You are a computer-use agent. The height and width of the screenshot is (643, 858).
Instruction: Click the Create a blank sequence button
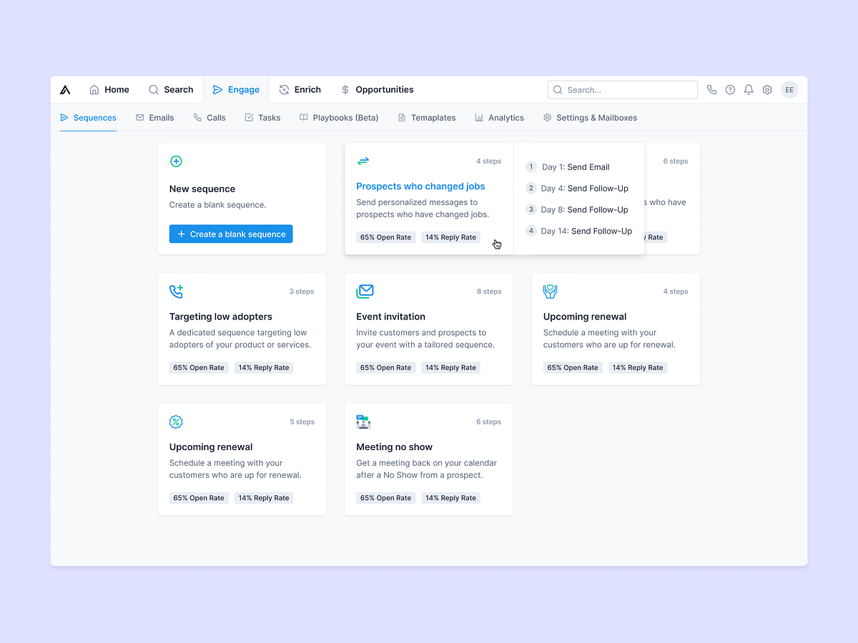pyautogui.click(x=230, y=234)
